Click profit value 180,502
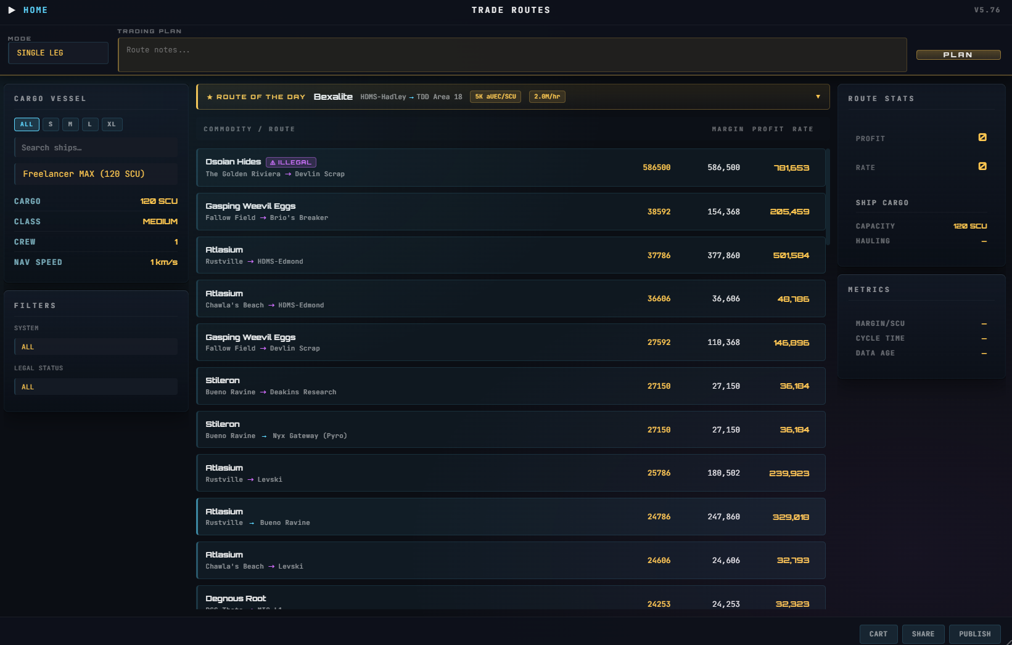Viewport: 1012px width, 645px height. click(x=723, y=473)
